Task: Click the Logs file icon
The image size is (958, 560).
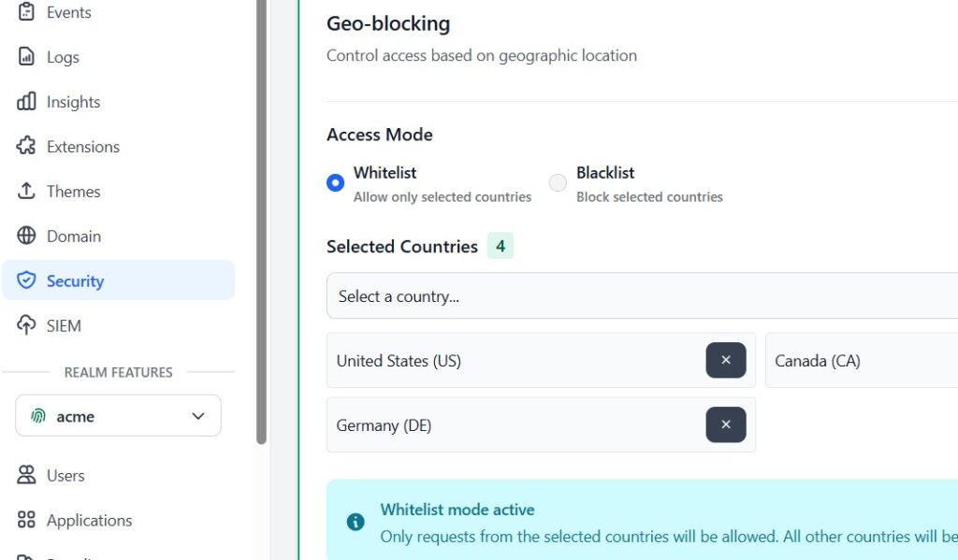Action: [26, 57]
